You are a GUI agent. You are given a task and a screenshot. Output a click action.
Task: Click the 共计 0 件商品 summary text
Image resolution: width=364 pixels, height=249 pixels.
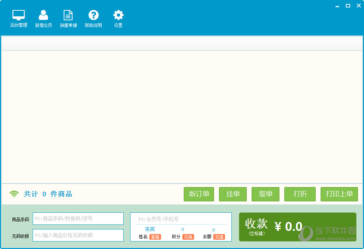[x=48, y=194]
